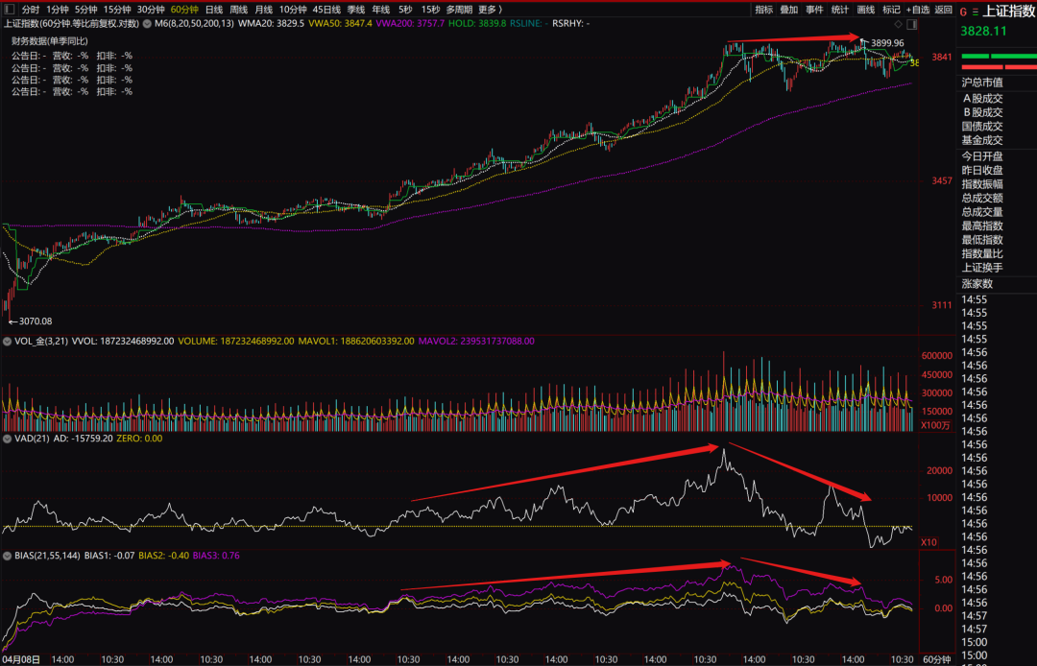
Task: Select the 上证换手 row
Action: pos(982,268)
